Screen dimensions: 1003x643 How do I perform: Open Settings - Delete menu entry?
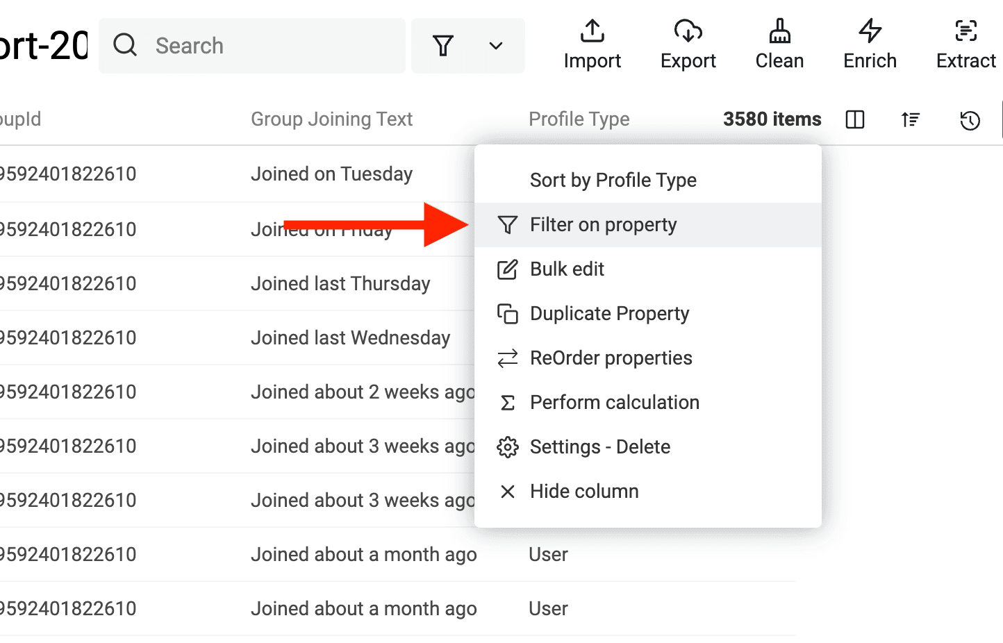599,447
